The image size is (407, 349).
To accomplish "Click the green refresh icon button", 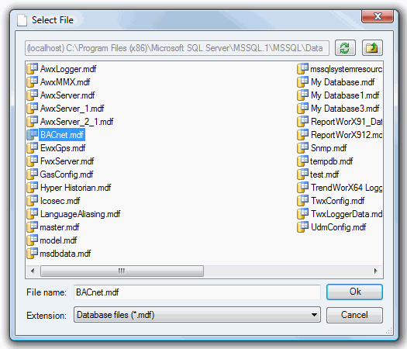I will 345,48.
